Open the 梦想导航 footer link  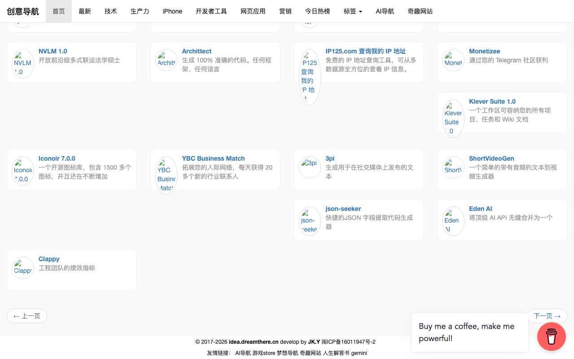[x=287, y=353]
